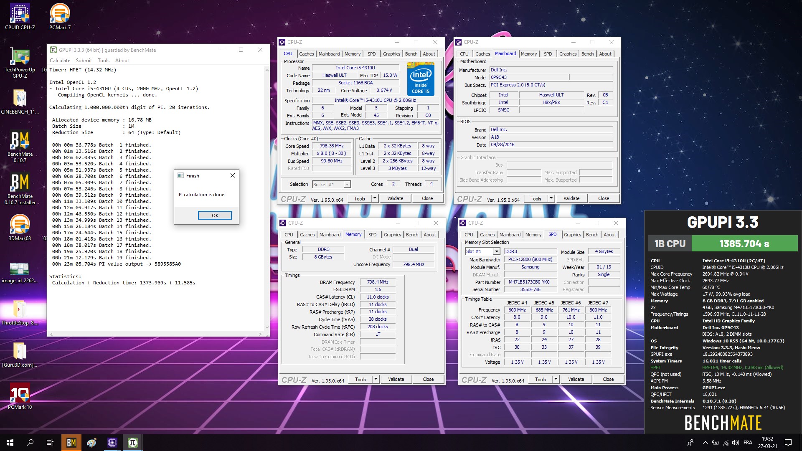This screenshot has height=451, width=802.
Task: Expand Tools arrow in CPU-Z CPU window
Action: click(375, 198)
